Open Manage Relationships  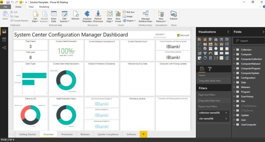[145, 16]
